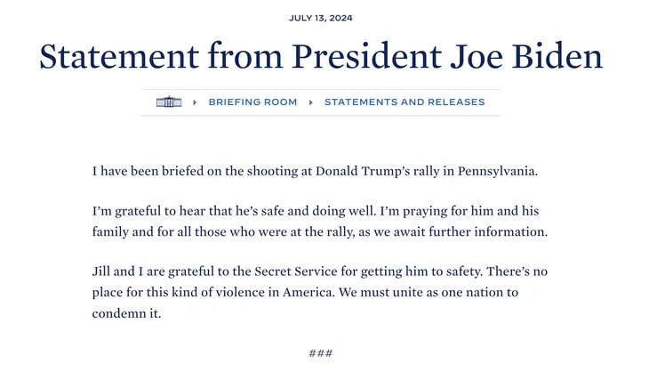Go to Statements and Releases section
Viewport: 649px width, 381px height.
[x=405, y=102]
